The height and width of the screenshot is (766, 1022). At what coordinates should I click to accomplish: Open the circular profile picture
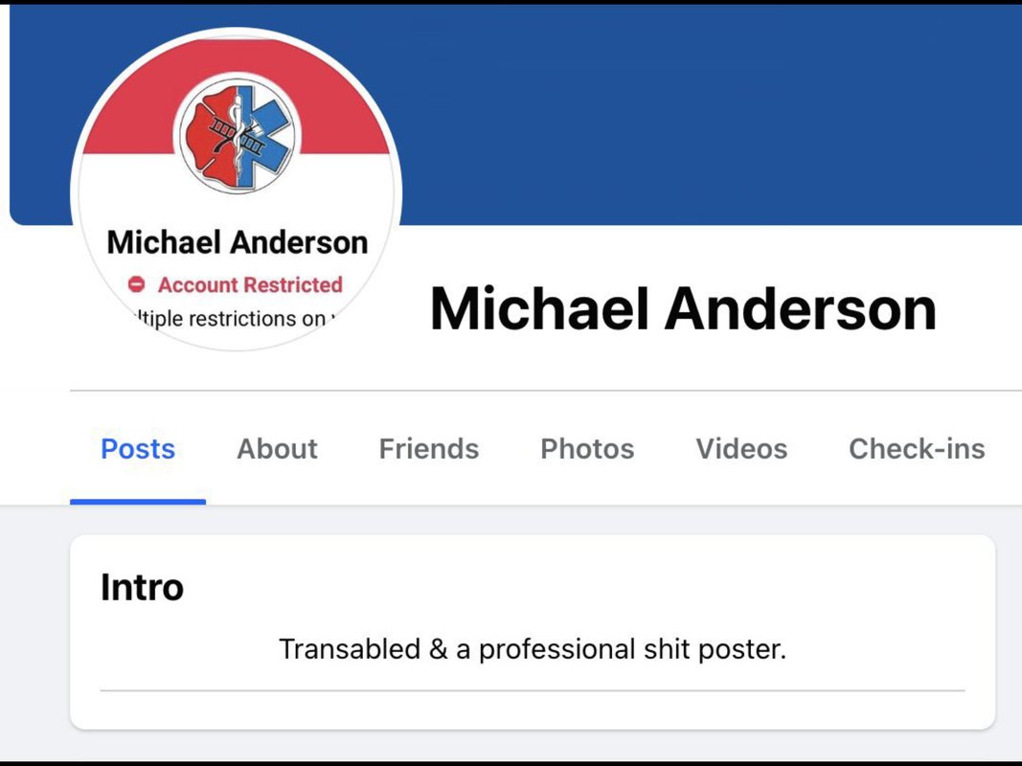[236, 190]
